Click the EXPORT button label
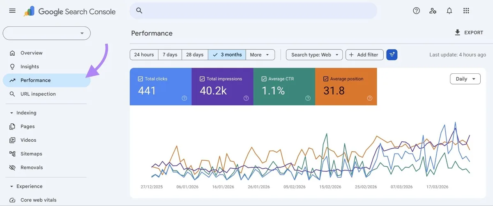The image size is (493, 206). 474,33
